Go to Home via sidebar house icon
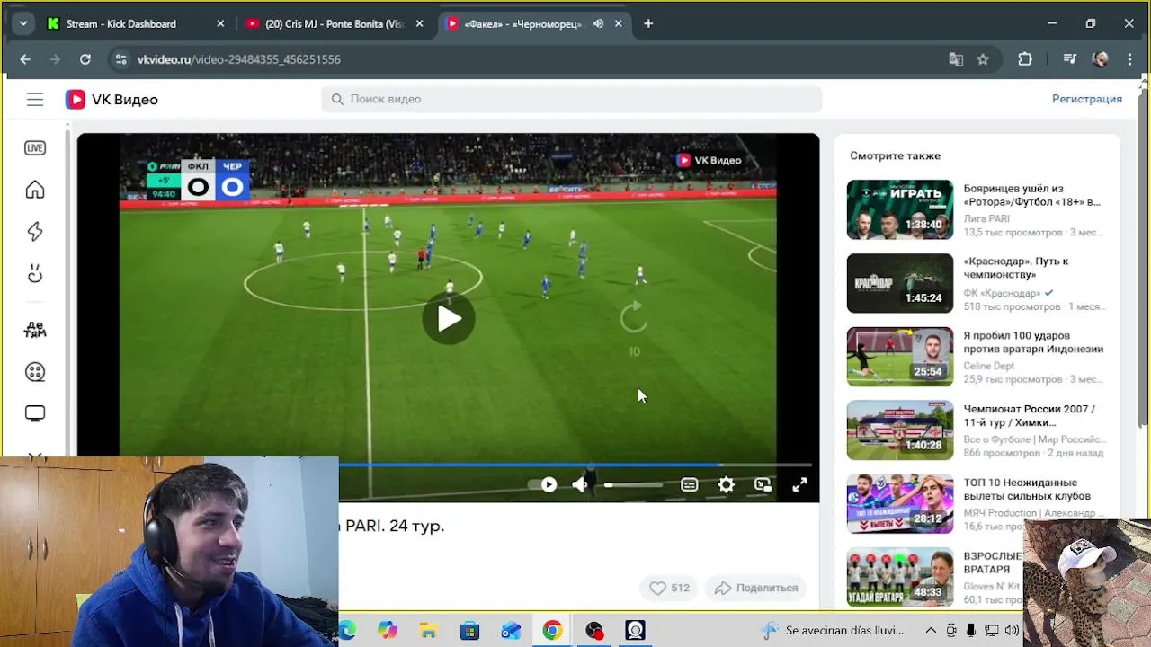Image resolution: width=1151 pixels, height=647 pixels. click(35, 190)
